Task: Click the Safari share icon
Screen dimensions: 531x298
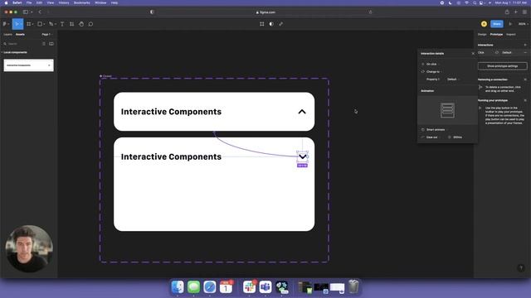Action: pyautogui.click(x=507, y=12)
